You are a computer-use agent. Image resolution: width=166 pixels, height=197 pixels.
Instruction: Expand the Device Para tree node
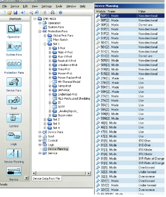pyautogui.click(x=40, y=132)
